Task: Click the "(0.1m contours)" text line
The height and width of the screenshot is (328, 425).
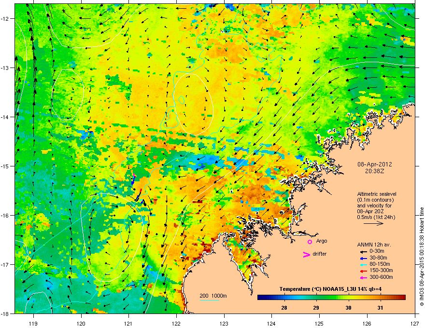Action: [375, 200]
